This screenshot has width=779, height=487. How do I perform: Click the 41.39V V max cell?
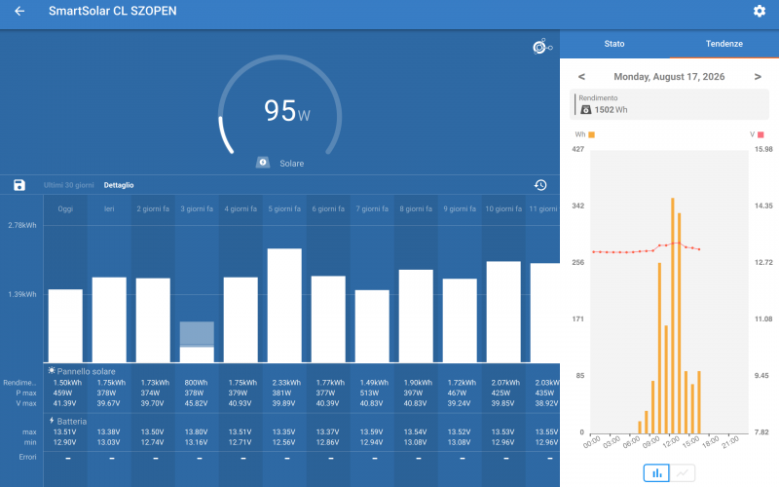click(x=64, y=403)
